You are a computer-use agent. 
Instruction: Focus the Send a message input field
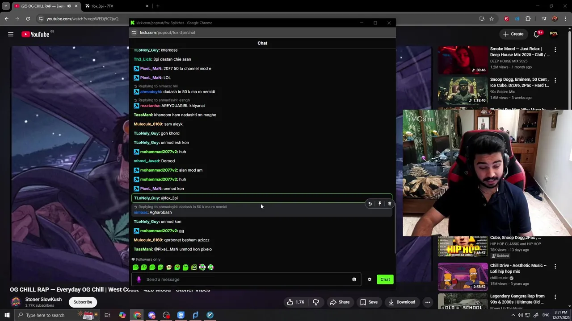click(246, 280)
